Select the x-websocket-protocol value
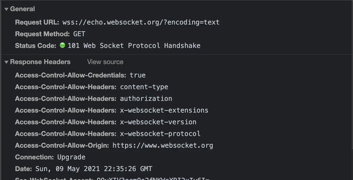 point(160,133)
